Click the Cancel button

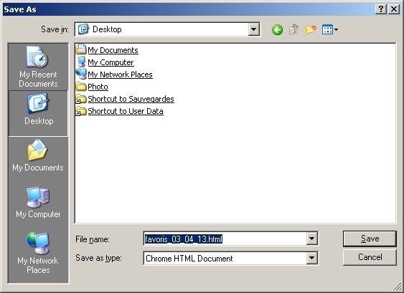(x=370, y=257)
